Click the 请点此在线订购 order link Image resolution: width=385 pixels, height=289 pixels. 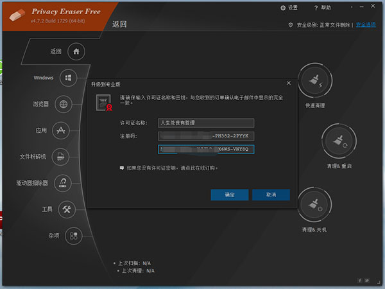click(198, 168)
